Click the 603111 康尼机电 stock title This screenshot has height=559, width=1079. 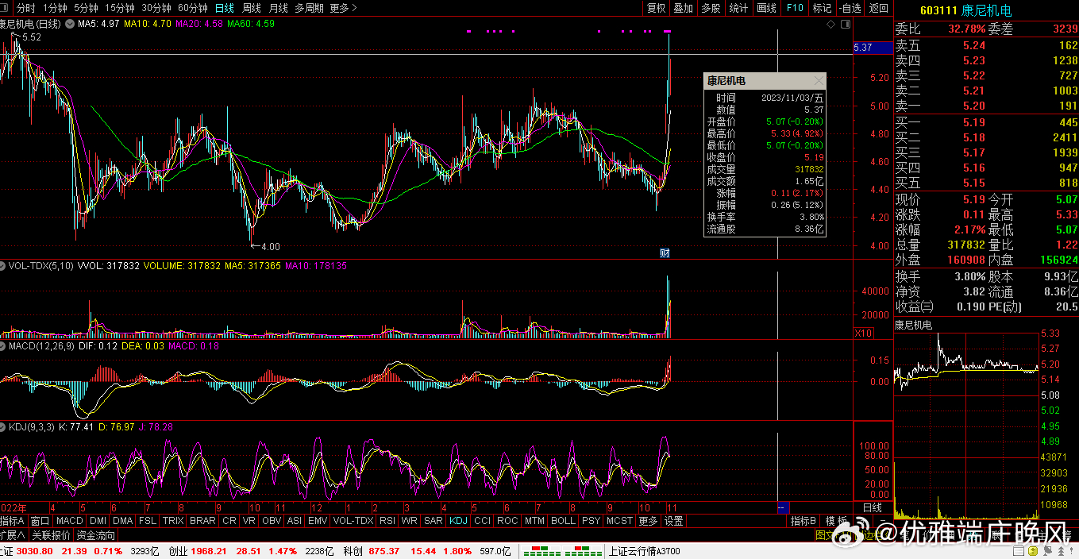pos(965,10)
